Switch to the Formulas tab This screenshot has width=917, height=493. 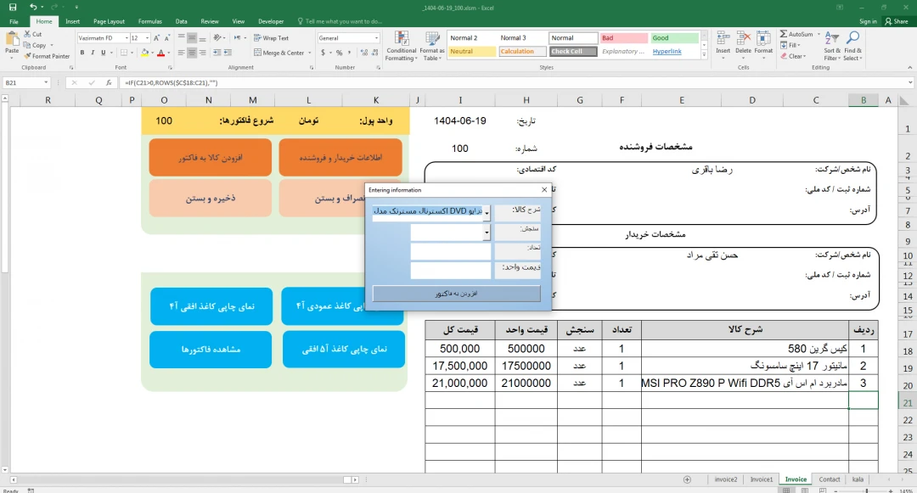pyautogui.click(x=149, y=21)
